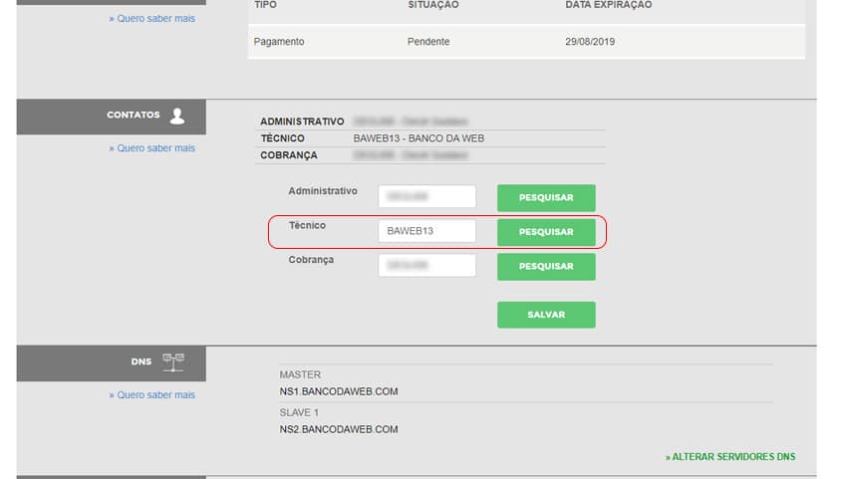Open 'Quero saber mais' under Contatos

151,148
